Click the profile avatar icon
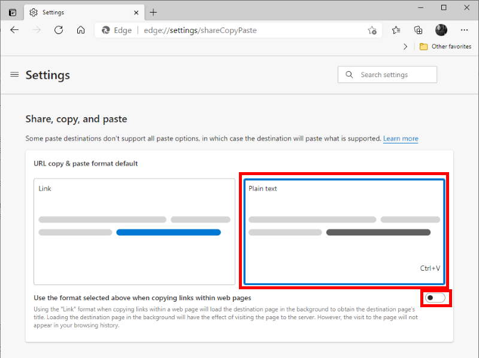 coord(441,30)
